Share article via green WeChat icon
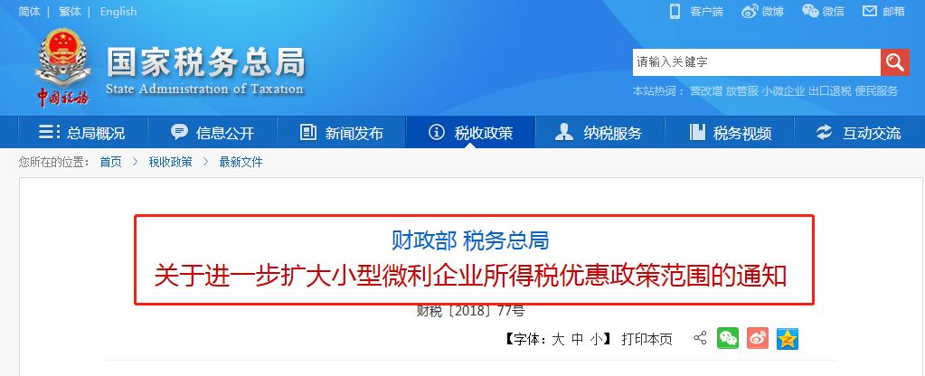The width and height of the screenshot is (925, 376). 728,338
